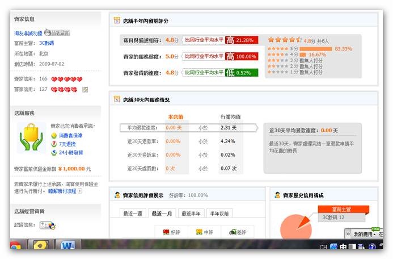Switch to the 半年以前 tab

(x=219, y=214)
